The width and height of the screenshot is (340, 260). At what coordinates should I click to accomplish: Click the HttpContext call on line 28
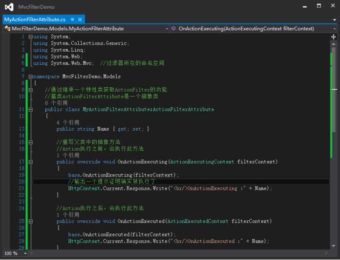(x=169, y=241)
